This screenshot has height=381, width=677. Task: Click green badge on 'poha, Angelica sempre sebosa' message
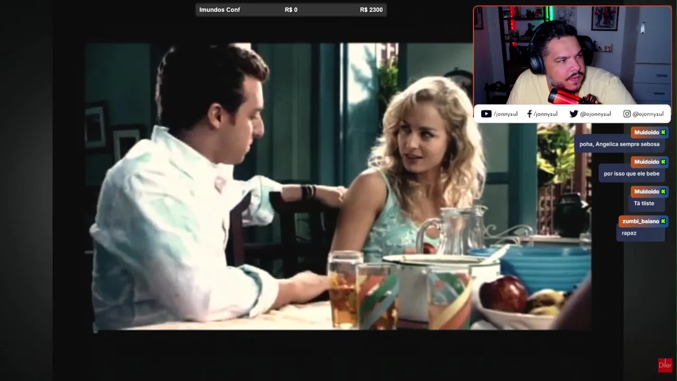pyautogui.click(x=663, y=132)
